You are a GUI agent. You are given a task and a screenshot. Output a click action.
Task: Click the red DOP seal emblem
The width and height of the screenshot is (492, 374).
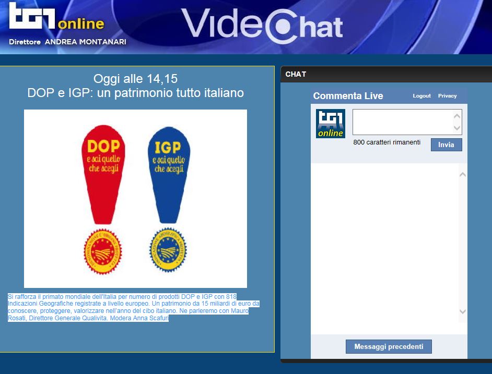click(102, 252)
